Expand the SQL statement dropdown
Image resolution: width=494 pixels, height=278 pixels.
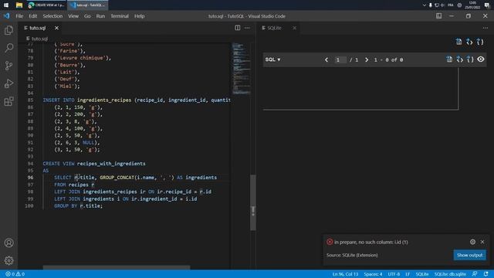[x=272, y=59]
